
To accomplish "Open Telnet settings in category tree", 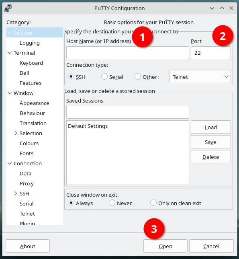I will tap(27, 214).
